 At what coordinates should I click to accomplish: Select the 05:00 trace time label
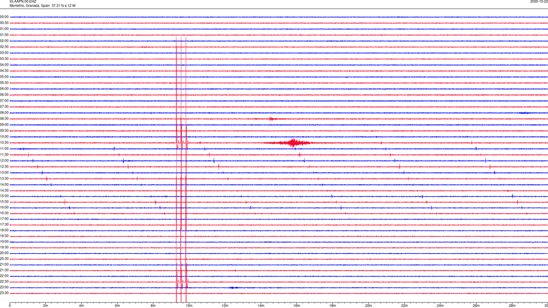pos(4,77)
